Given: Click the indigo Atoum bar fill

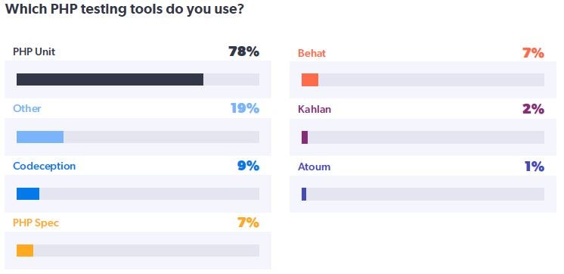Looking at the screenshot, I should (304, 194).
